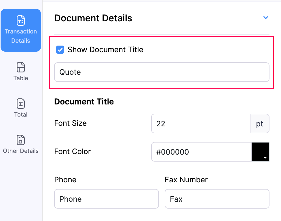
Task: Click the document text icon above Transaction Details
Action: tap(20, 21)
